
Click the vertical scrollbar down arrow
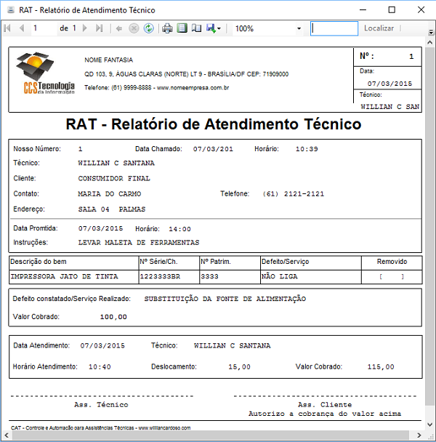coord(430,425)
